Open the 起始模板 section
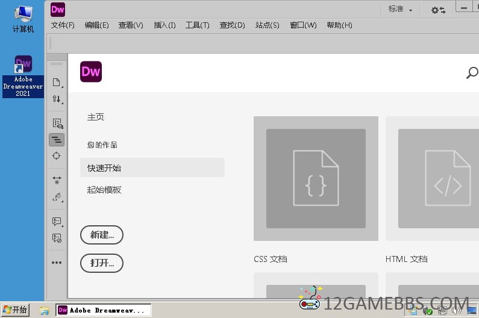This screenshot has width=479, height=318. pos(104,190)
